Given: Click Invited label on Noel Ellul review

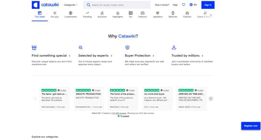Looking at the screenshot, I should pos(132,90).
